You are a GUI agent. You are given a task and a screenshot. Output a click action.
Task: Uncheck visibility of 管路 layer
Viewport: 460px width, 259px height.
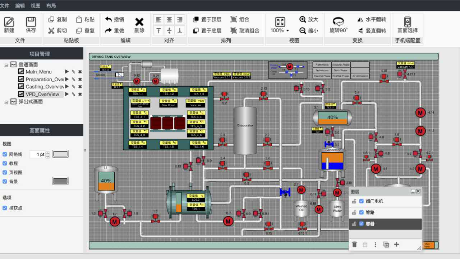362,212
